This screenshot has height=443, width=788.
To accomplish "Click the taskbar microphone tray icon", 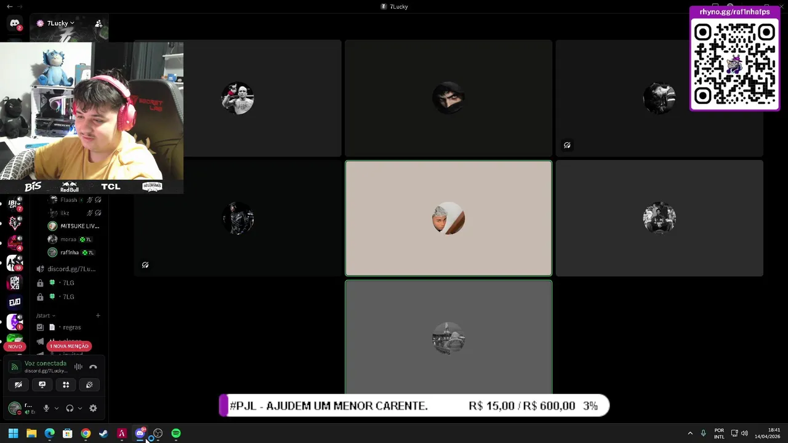I will (704, 434).
